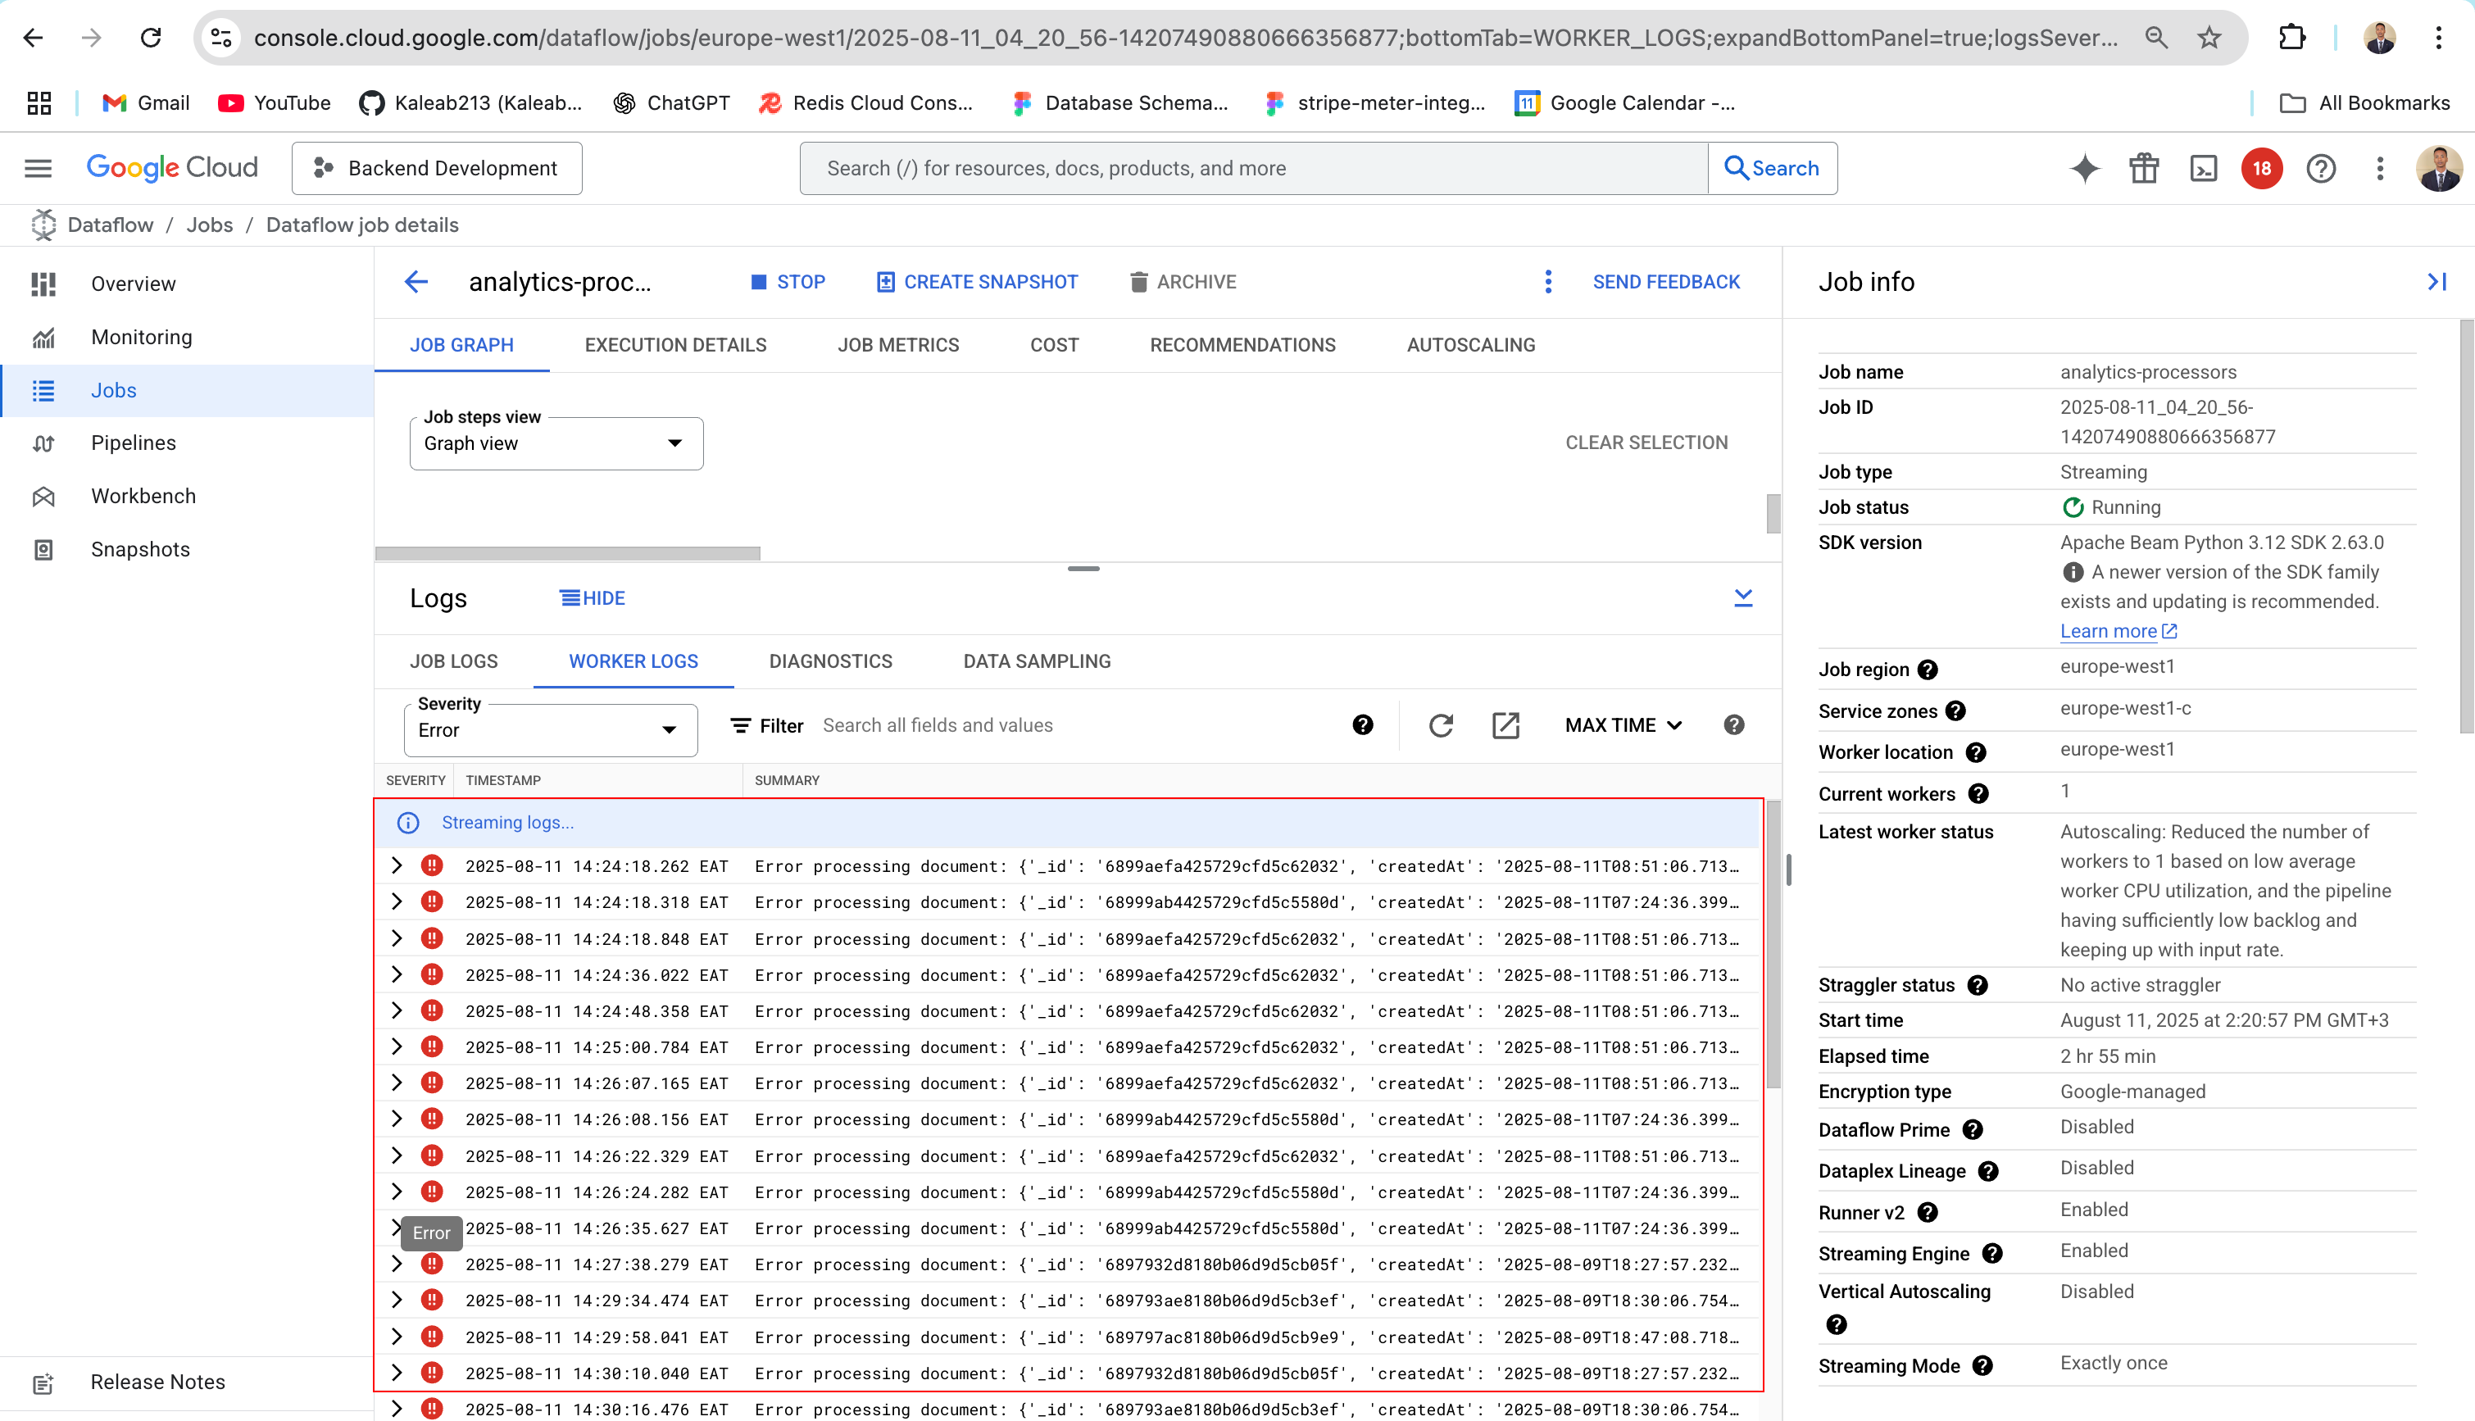Expand the 14:26:07.165 error log entry
The width and height of the screenshot is (2475, 1421).
pyautogui.click(x=396, y=1083)
